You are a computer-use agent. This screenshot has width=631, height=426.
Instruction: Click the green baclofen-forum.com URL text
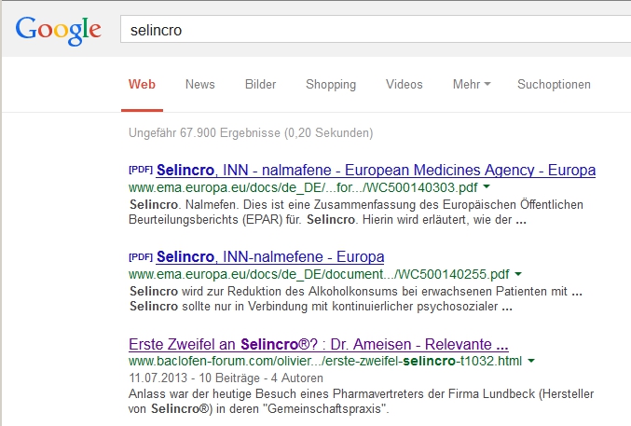324,360
